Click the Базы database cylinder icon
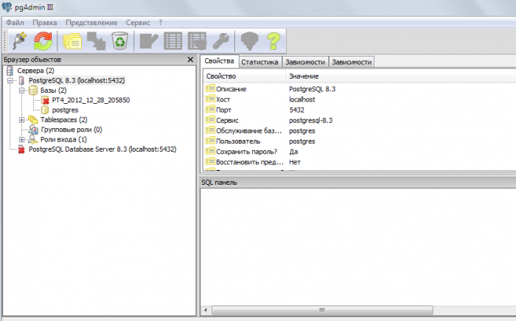The width and height of the screenshot is (516, 321). pyautogui.click(x=33, y=91)
